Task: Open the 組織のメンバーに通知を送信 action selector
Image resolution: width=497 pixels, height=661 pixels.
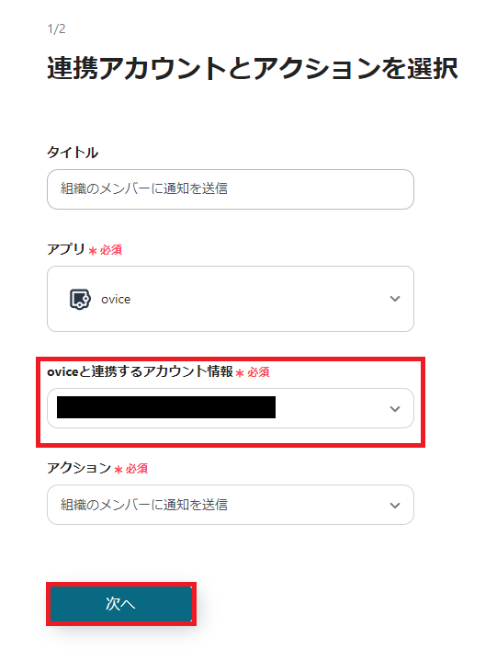Action: click(231, 505)
